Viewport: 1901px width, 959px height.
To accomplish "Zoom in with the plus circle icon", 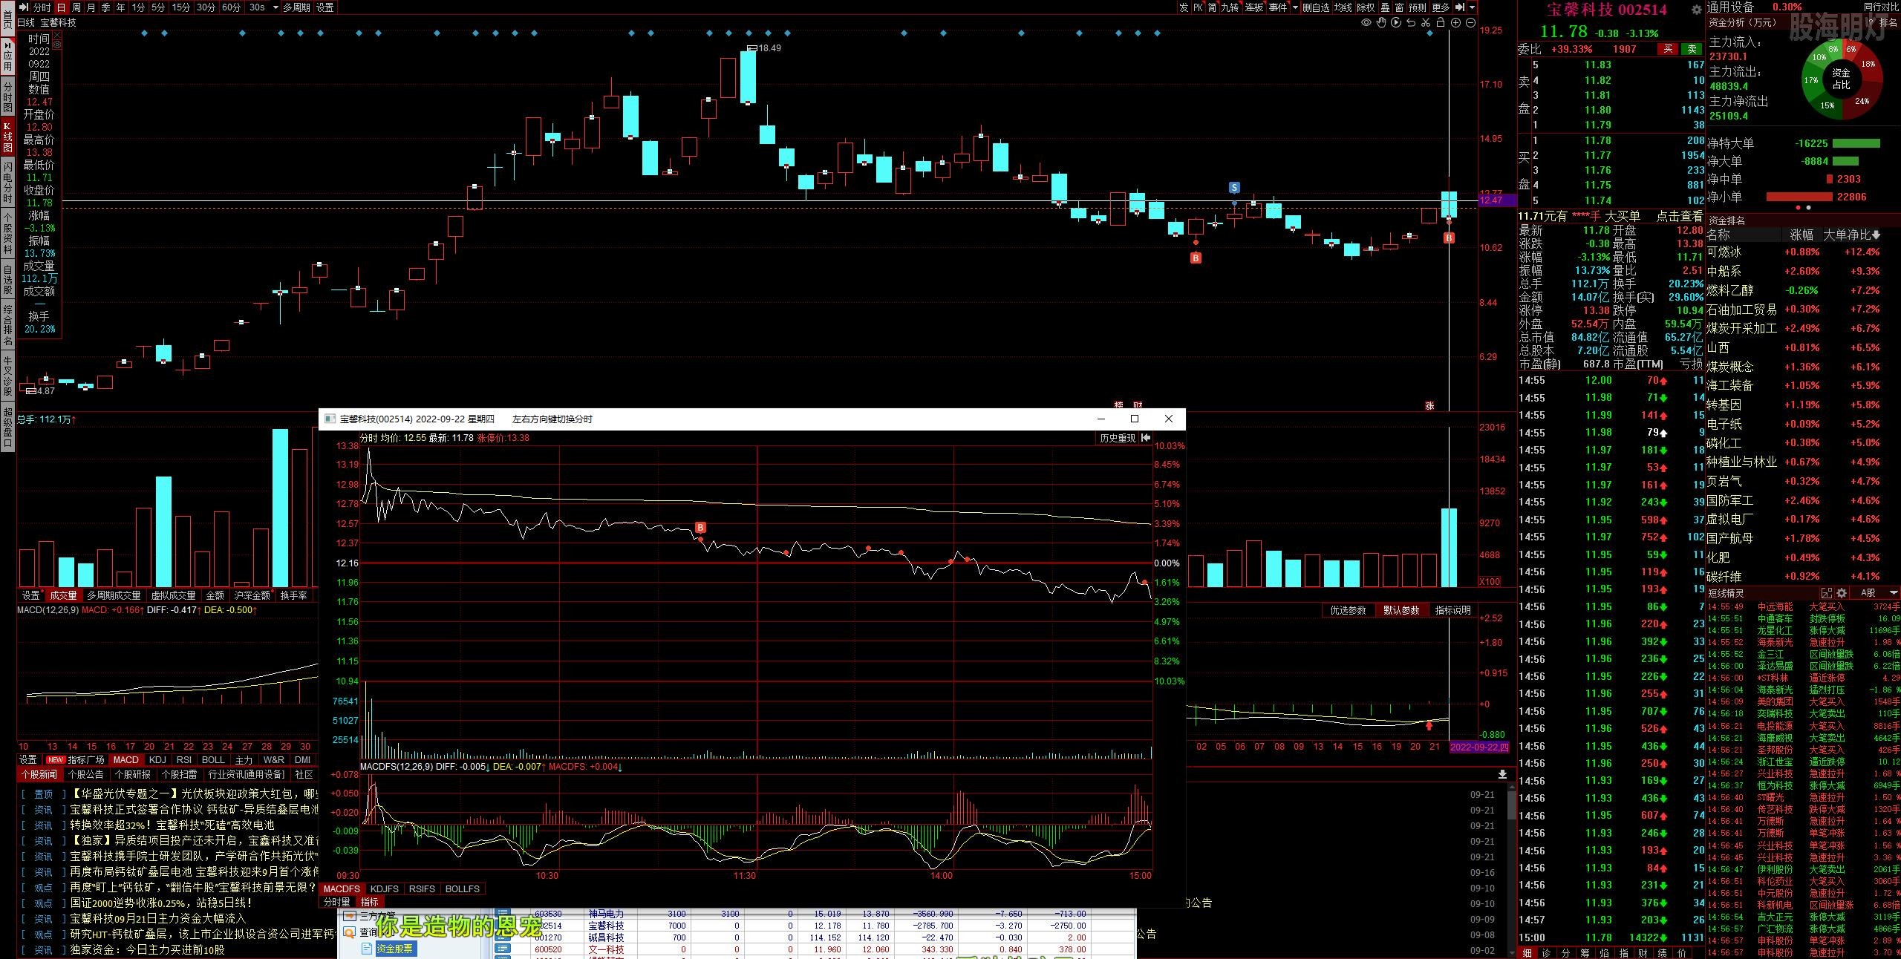I will point(1455,23).
